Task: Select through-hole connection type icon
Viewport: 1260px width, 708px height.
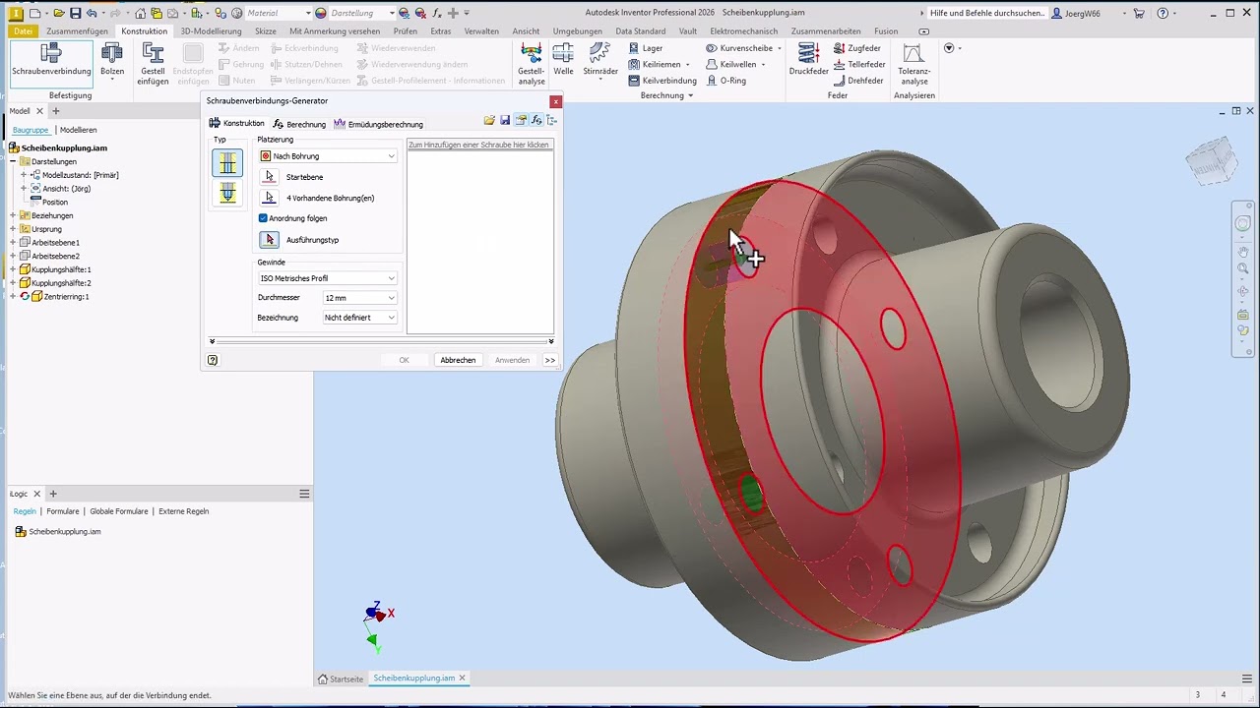Action: (227, 163)
